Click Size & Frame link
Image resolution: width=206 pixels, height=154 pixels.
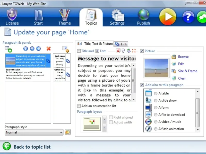(188, 71)
